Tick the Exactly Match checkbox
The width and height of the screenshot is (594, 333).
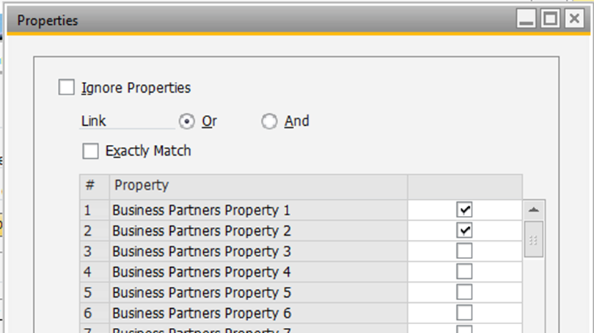[91, 151]
